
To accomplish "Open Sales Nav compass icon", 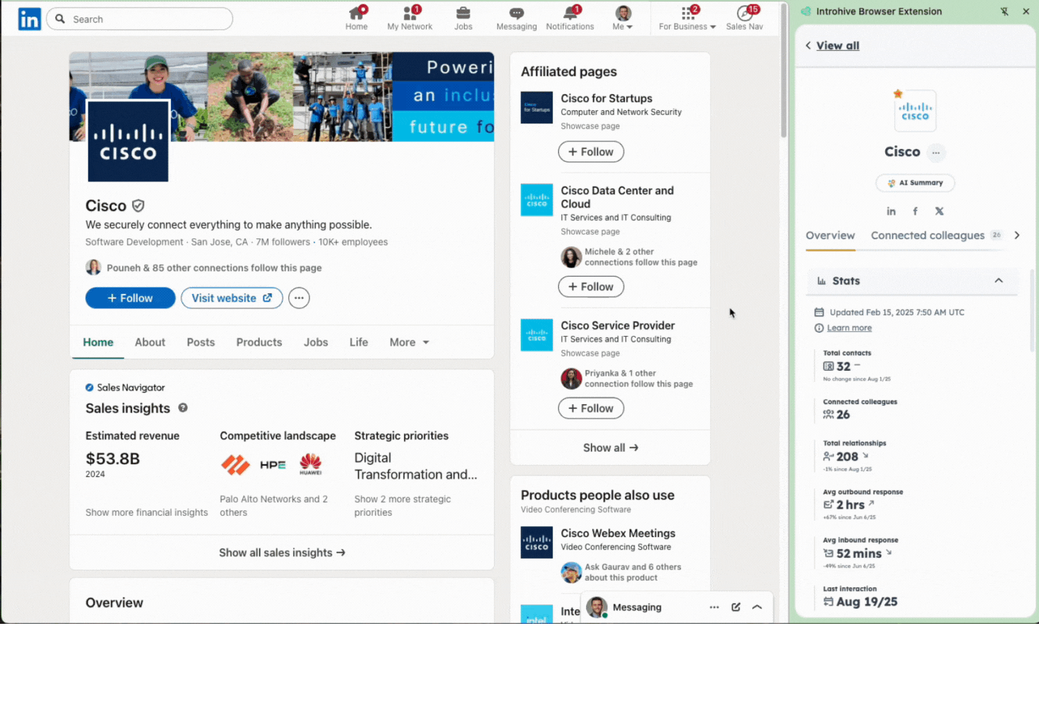I will point(744,14).
